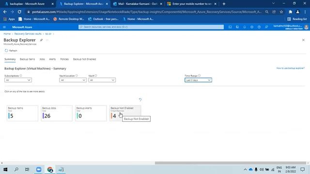Navigate to Home breadcrumb

click(x=7, y=34)
